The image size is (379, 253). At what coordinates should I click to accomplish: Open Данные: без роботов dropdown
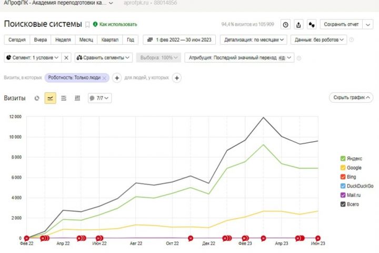point(319,40)
